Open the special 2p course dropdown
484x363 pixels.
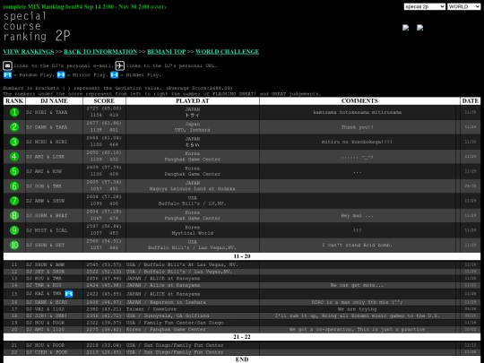tap(425, 6)
